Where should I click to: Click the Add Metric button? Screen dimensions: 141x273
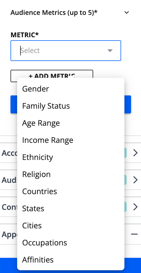(x=52, y=76)
